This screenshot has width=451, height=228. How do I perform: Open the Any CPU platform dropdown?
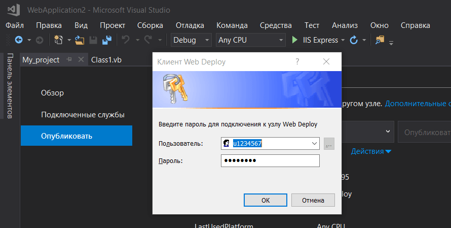250,40
